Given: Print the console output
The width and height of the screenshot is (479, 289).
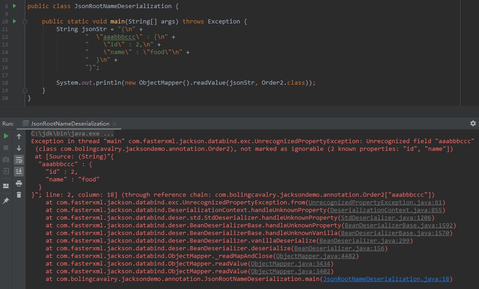Looking at the screenshot, I should tap(19, 183).
